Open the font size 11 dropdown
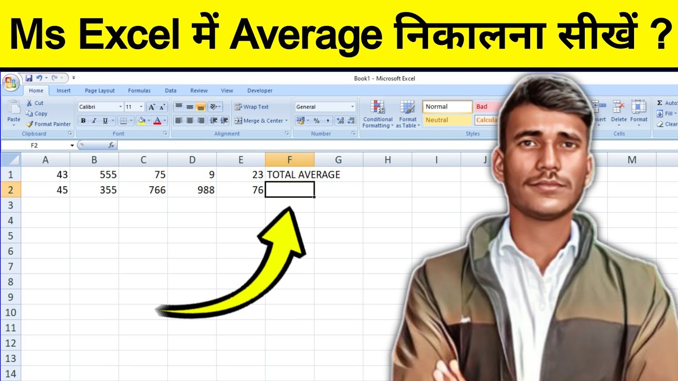This screenshot has width=678, height=381. (x=141, y=107)
